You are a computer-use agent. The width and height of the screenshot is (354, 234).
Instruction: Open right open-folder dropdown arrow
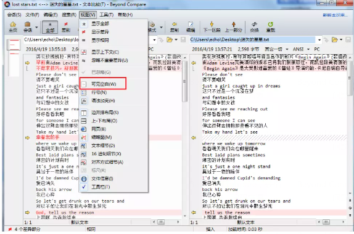tap(341, 40)
